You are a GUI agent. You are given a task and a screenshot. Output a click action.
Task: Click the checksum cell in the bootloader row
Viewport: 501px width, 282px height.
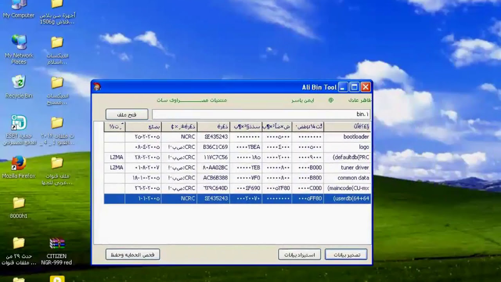(214, 137)
